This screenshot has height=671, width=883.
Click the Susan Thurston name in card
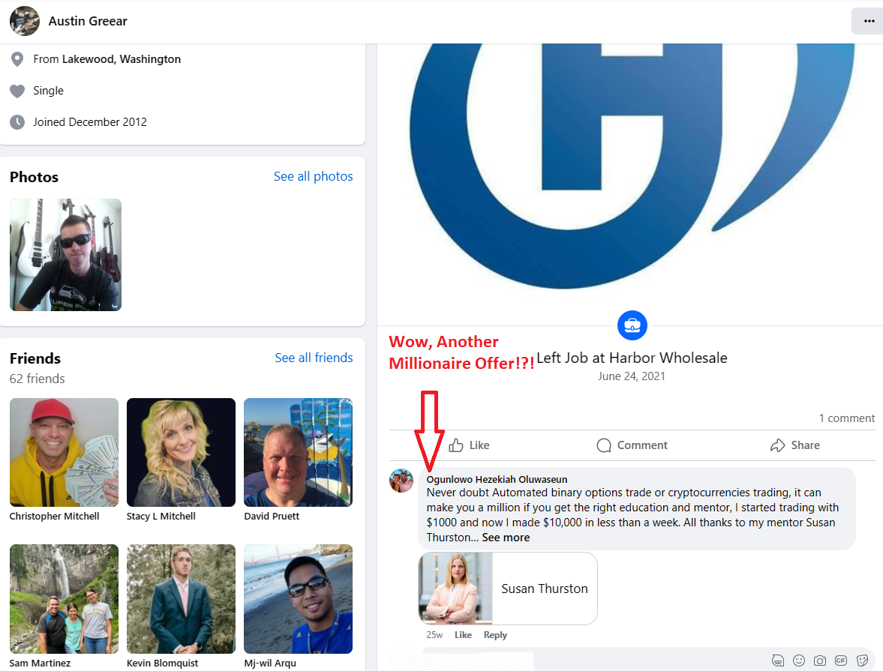tap(545, 589)
